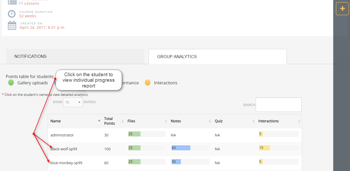Click the lessons list icon
Image resolution: width=350 pixels, height=171 pixels.
12,2
